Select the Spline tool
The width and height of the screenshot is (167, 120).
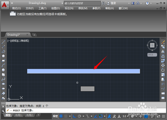coord(3,79)
